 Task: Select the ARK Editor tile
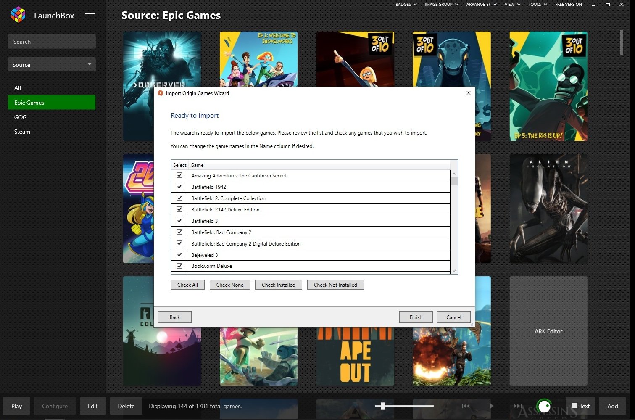point(548,331)
